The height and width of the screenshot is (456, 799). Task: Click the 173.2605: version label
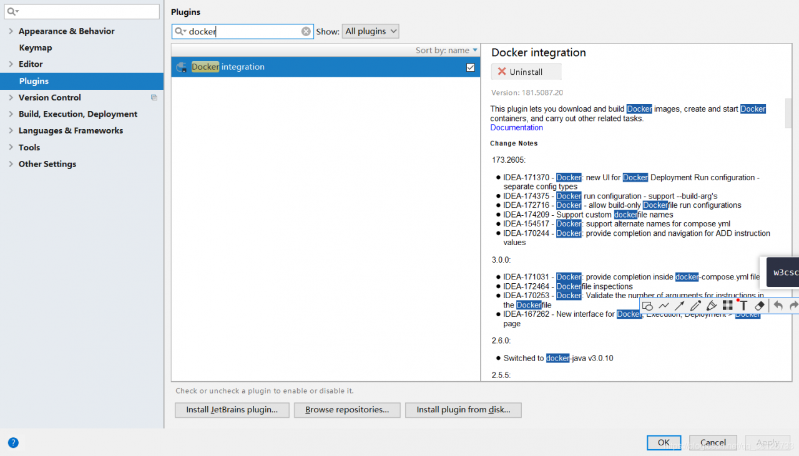(509, 160)
